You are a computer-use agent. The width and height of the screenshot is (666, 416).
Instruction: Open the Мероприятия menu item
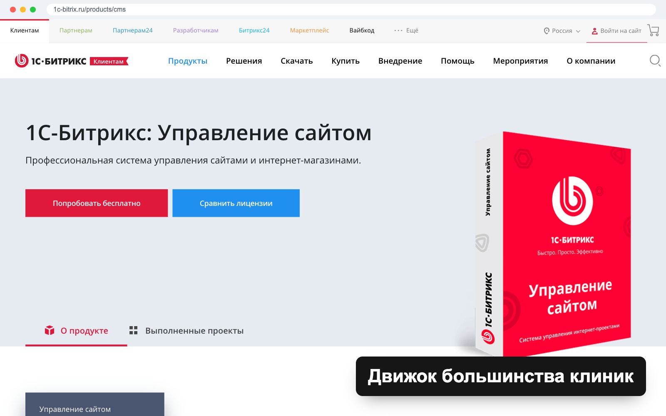tap(520, 61)
